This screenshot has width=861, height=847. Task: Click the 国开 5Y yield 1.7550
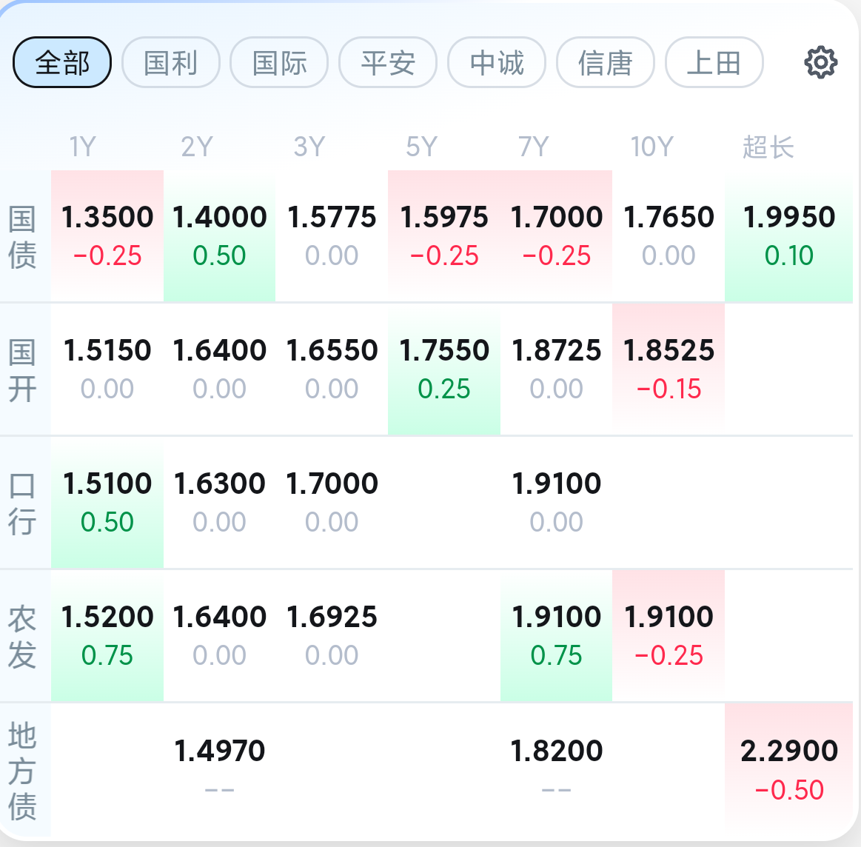[x=444, y=369]
